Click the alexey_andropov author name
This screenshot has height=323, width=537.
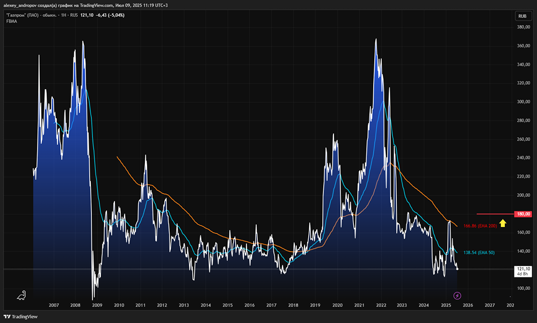(x=20, y=5)
